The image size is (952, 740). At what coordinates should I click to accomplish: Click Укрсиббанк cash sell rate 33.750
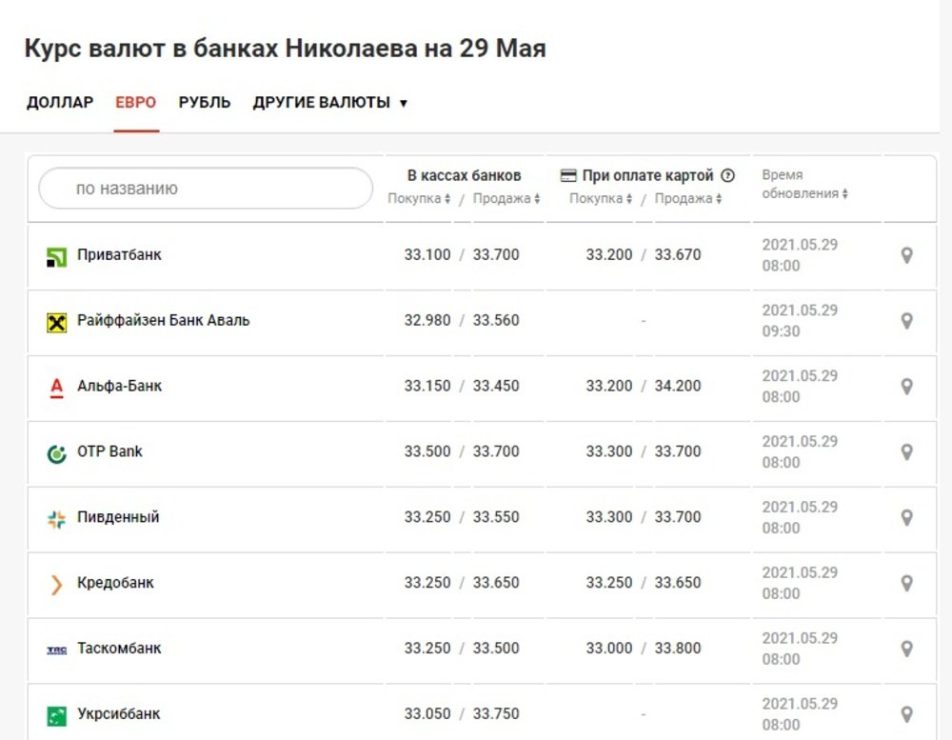496,714
